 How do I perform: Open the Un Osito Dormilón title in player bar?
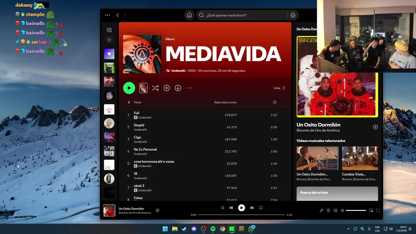pyautogui.click(x=131, y=209)
